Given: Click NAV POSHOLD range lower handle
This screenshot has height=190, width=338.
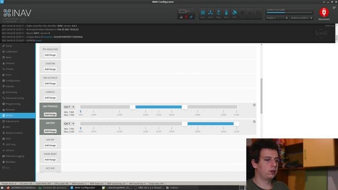Looking at the screenshot, I should click(133, 107).
